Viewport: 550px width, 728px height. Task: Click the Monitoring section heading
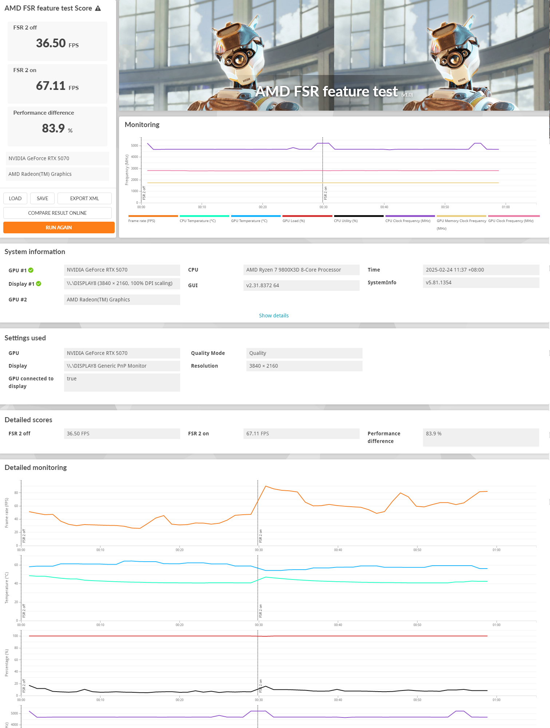point(142,124)
